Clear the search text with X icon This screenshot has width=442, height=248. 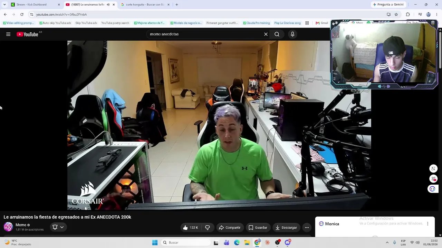coord(266,34)
